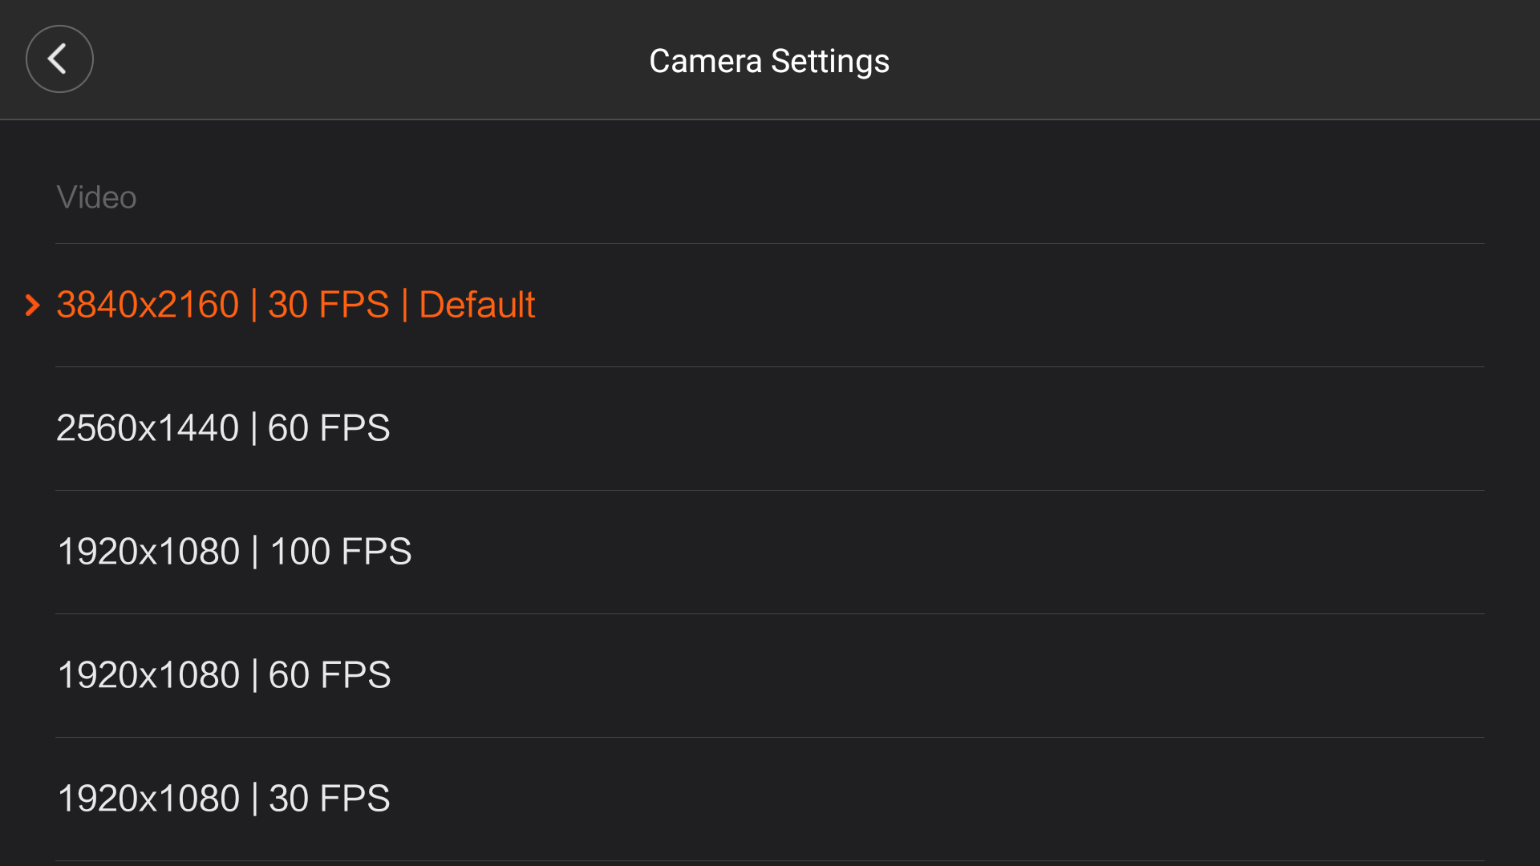The width and height of the screenshot is (1540, 866).
Task: Select 3840x2160 30 FPS Default video mode
Action: pos(295,306)
